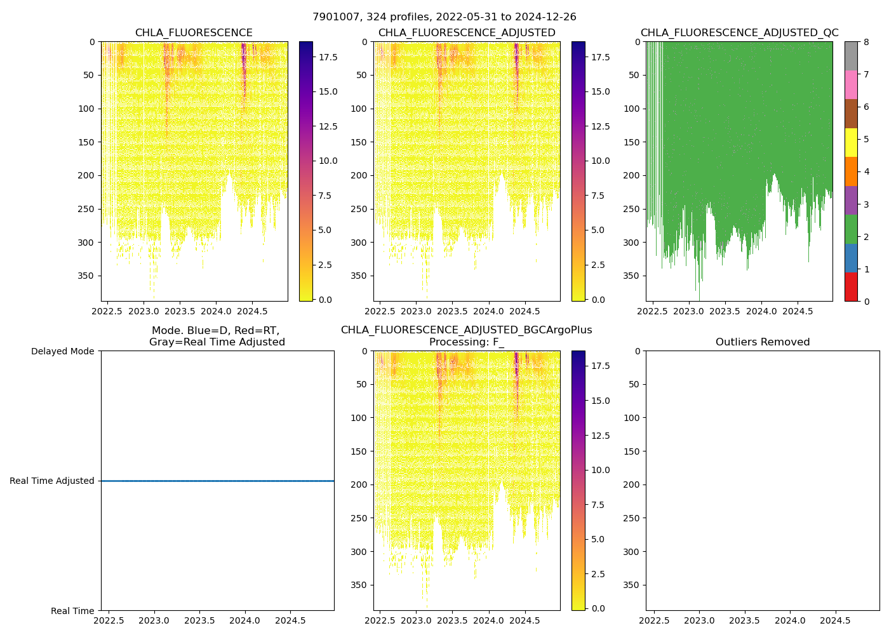Pick the green segment of QC colorbar
Viewport: 889px width, 635px height.
click(x=851, y=229)
